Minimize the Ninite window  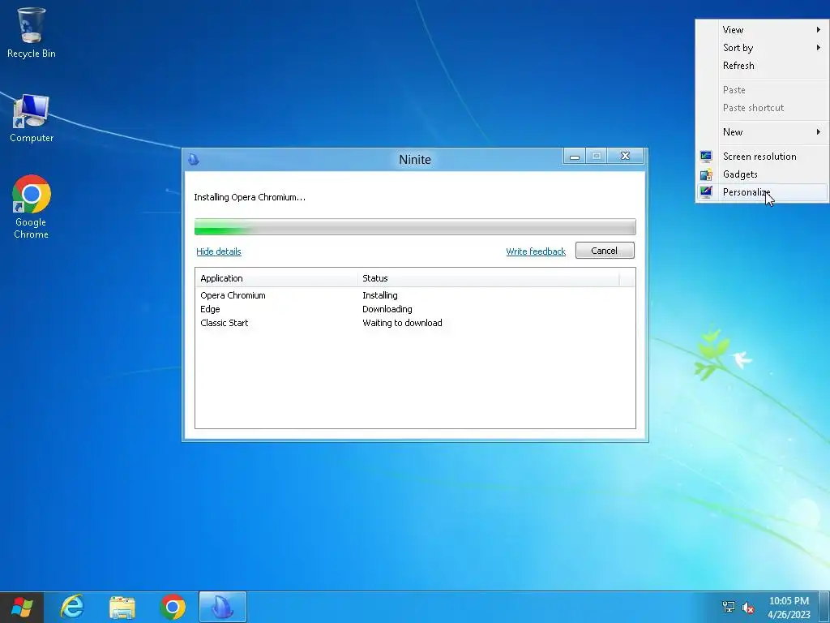tap(575, 156)
